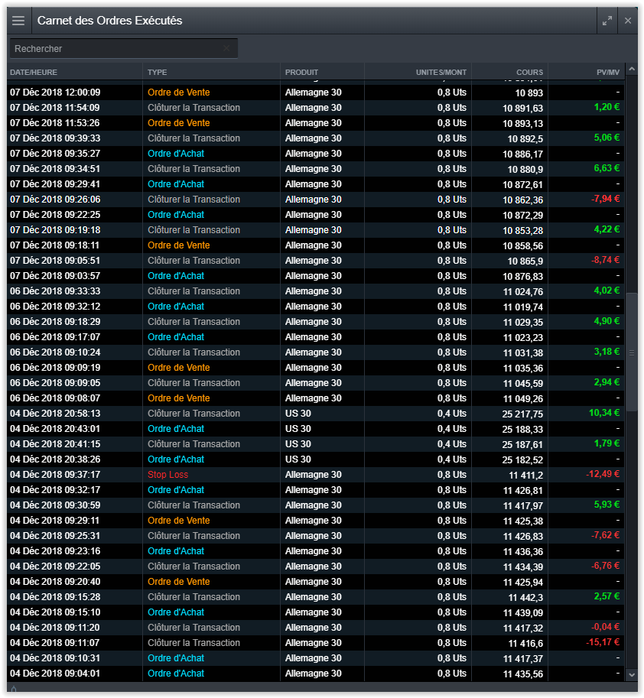
Task: Clear the search with the x icon
Action: [x=226, y=48]
